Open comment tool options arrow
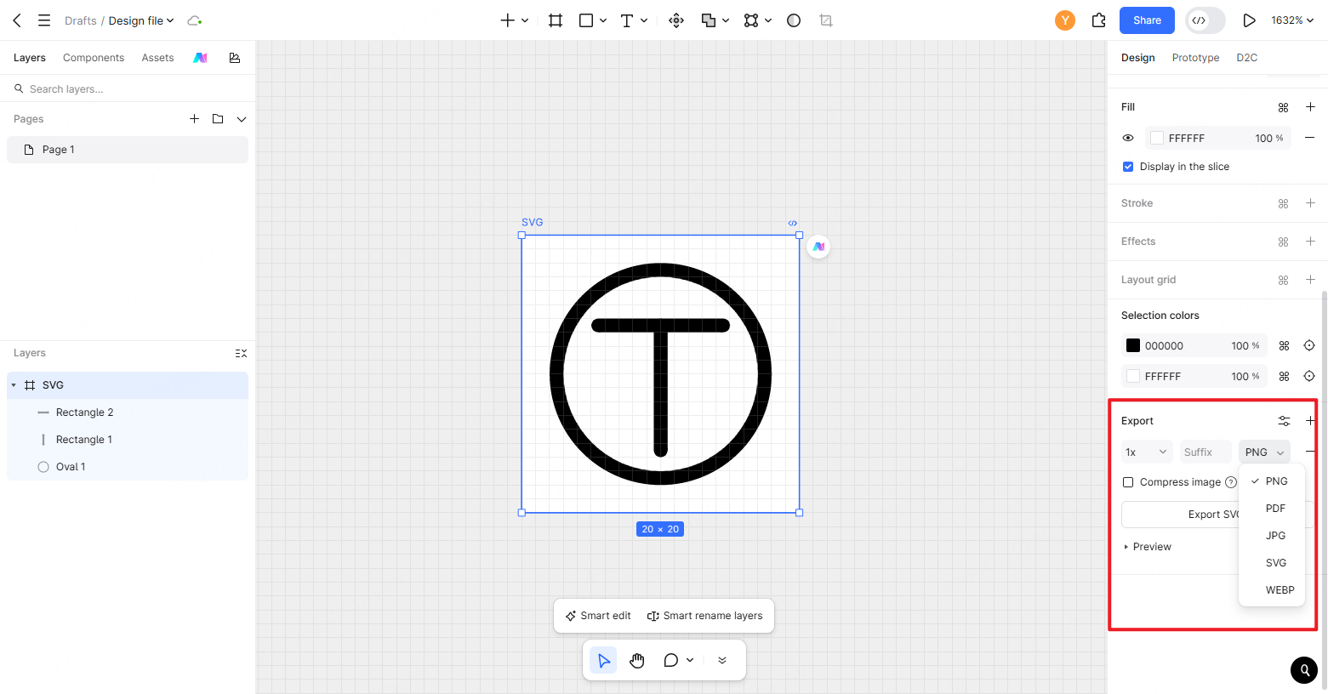 click(x=690, y=660)
